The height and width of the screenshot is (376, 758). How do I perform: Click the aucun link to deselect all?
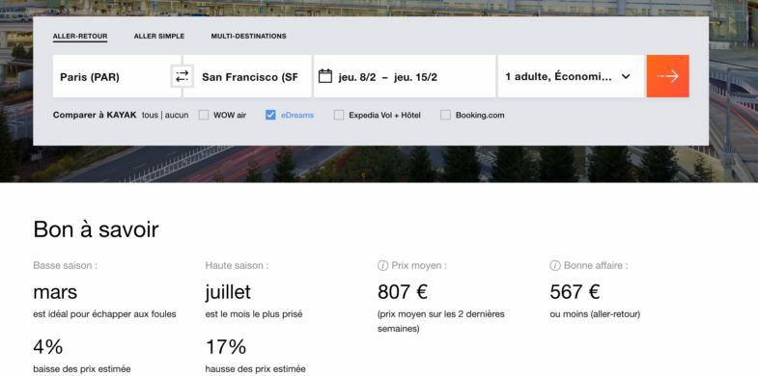tap(177, 116)
